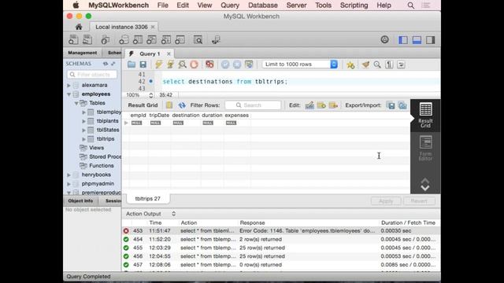Export recordset to external file icon
Viewport: 504px width, 283px height.
pos(391,105)
